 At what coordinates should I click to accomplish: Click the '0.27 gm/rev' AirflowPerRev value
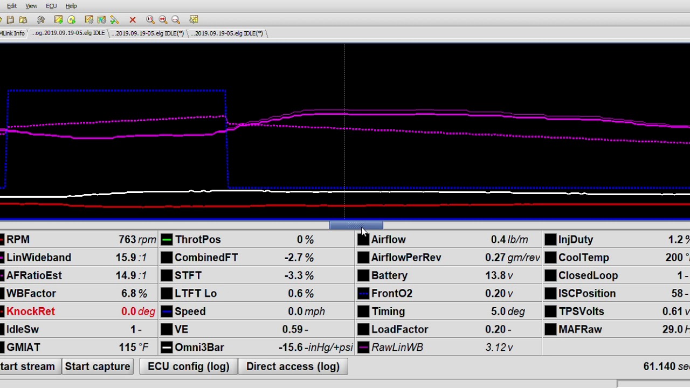pos(512,258)
